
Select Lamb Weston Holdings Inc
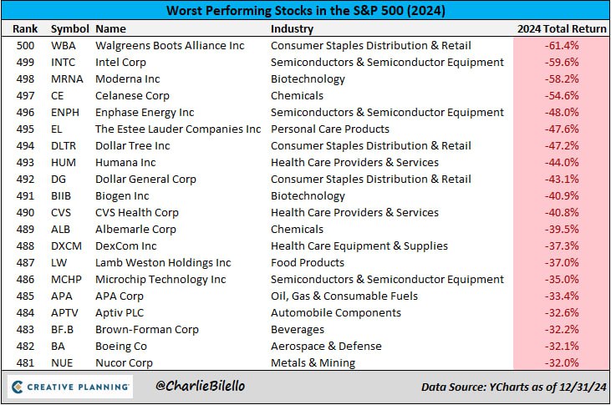[163, 263]
